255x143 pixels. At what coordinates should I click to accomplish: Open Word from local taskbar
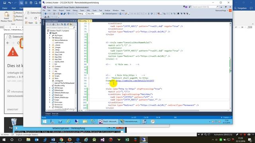pos(53,140)
